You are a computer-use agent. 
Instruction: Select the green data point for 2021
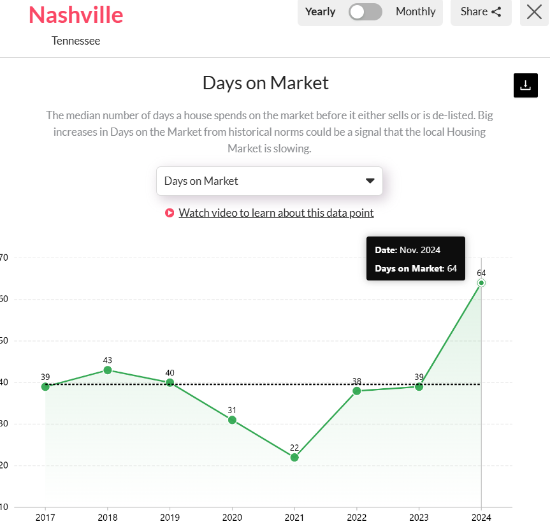pyautogui.click(x=294, y=458)
